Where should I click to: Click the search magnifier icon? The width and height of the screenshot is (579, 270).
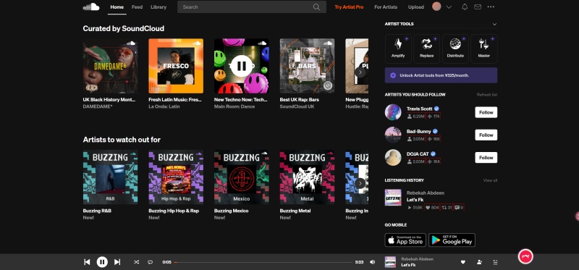click(316, 7)
